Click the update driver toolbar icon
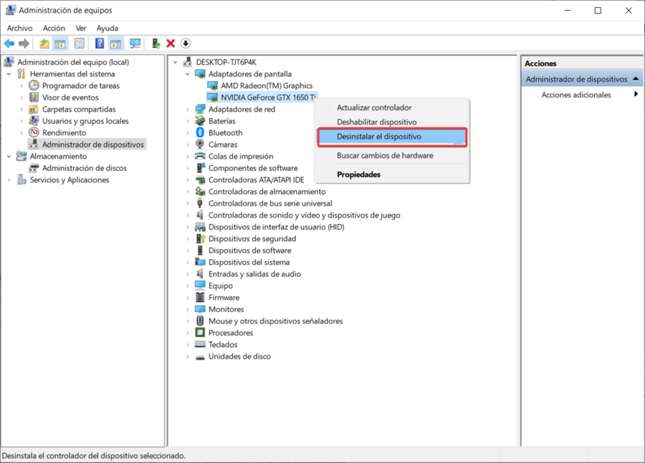This screenshot has height=463, width=645. coord(156,43)
